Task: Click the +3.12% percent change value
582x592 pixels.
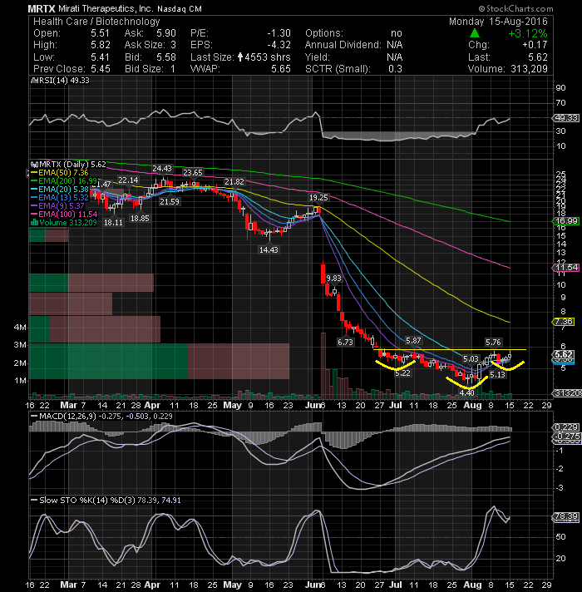Action: (527, 33)
